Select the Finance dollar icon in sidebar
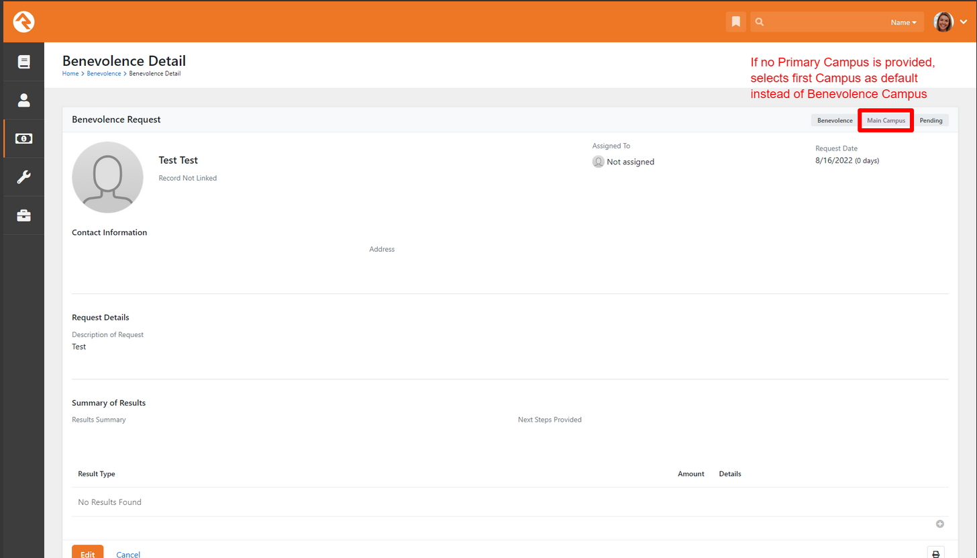The width and height of the screenshot is (977, 558). [23, 138]
